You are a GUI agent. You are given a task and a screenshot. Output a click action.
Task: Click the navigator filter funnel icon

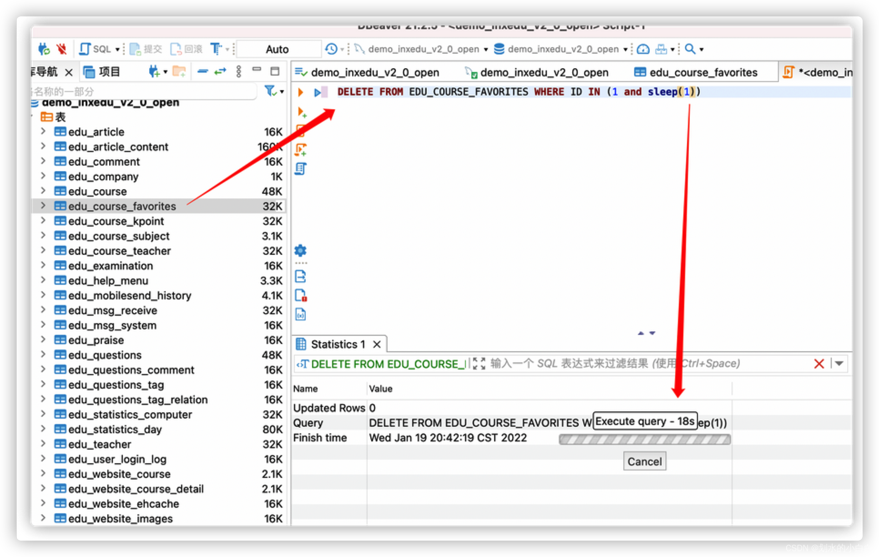coord(270,91)
